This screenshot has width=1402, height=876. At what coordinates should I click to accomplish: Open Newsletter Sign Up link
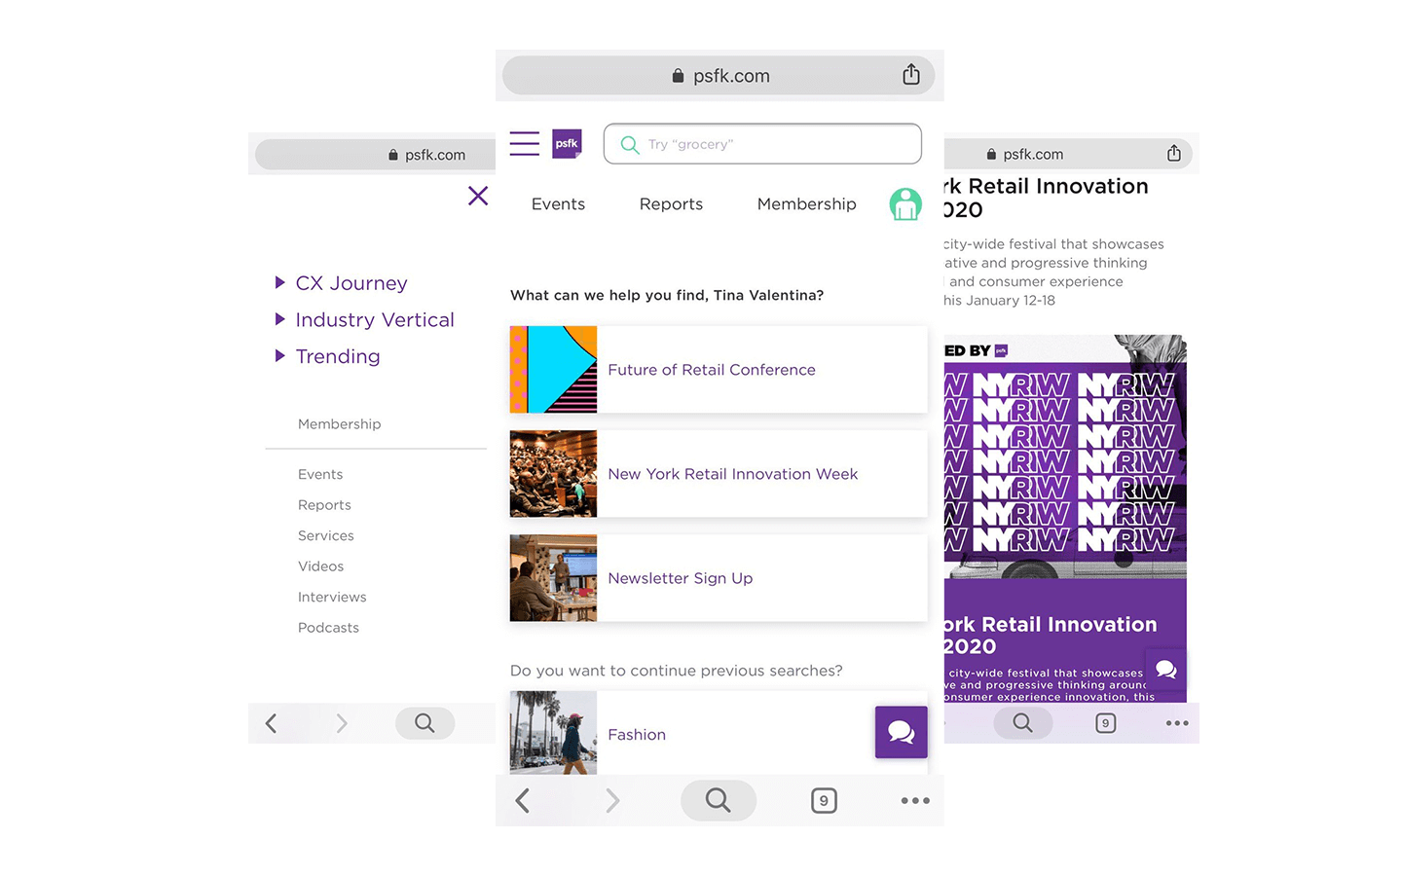click(681, 578)
